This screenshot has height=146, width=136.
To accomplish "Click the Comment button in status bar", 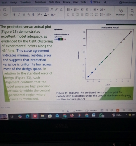I will (x=91, y=111).
